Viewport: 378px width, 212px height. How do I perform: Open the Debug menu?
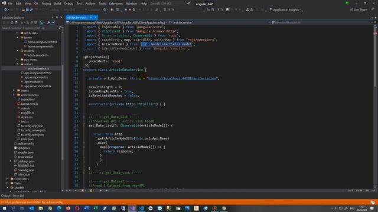tap(69, 4)
